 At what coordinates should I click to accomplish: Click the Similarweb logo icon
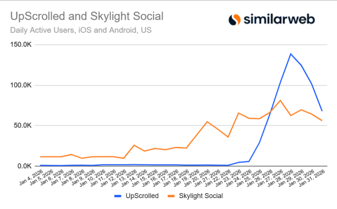coord(234,20)
